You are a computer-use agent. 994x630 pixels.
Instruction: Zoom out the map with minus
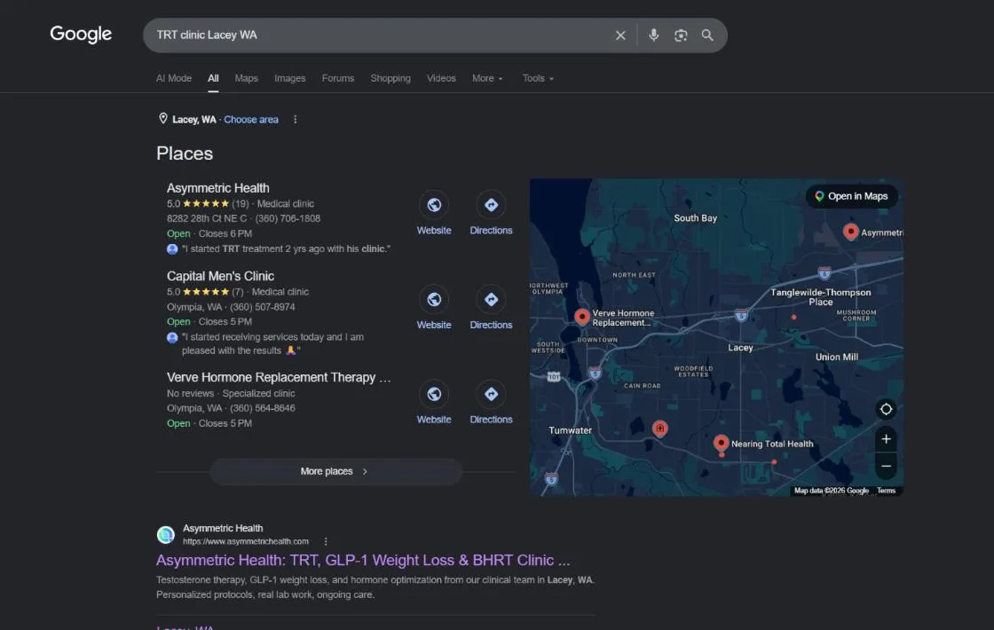[x=887, y=466]
